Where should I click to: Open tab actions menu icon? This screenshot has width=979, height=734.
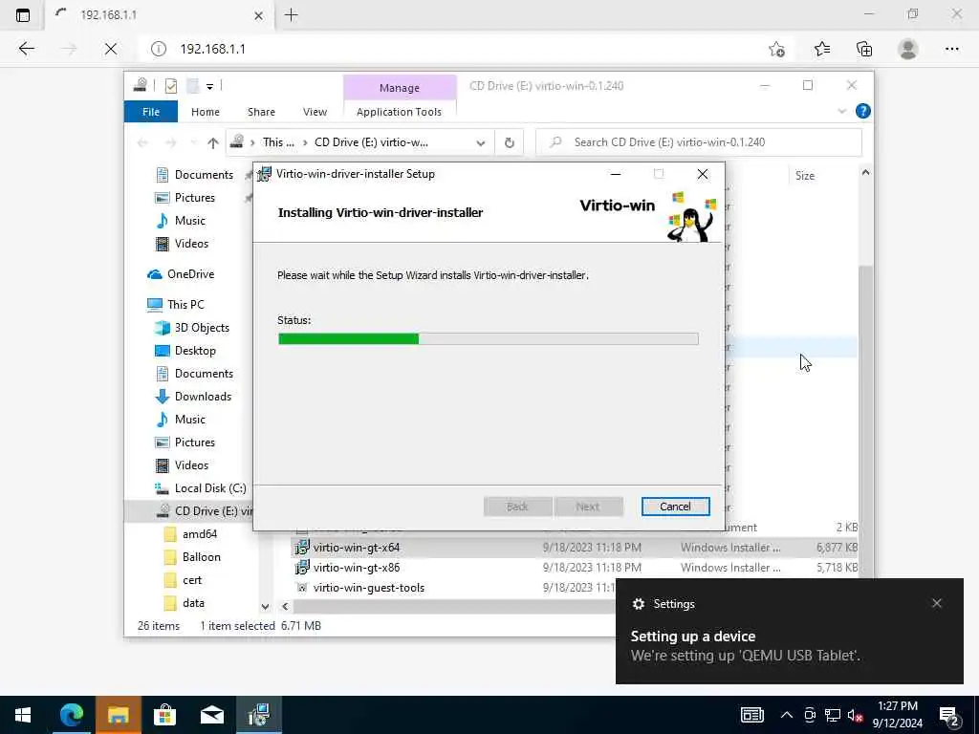(23, 15)
